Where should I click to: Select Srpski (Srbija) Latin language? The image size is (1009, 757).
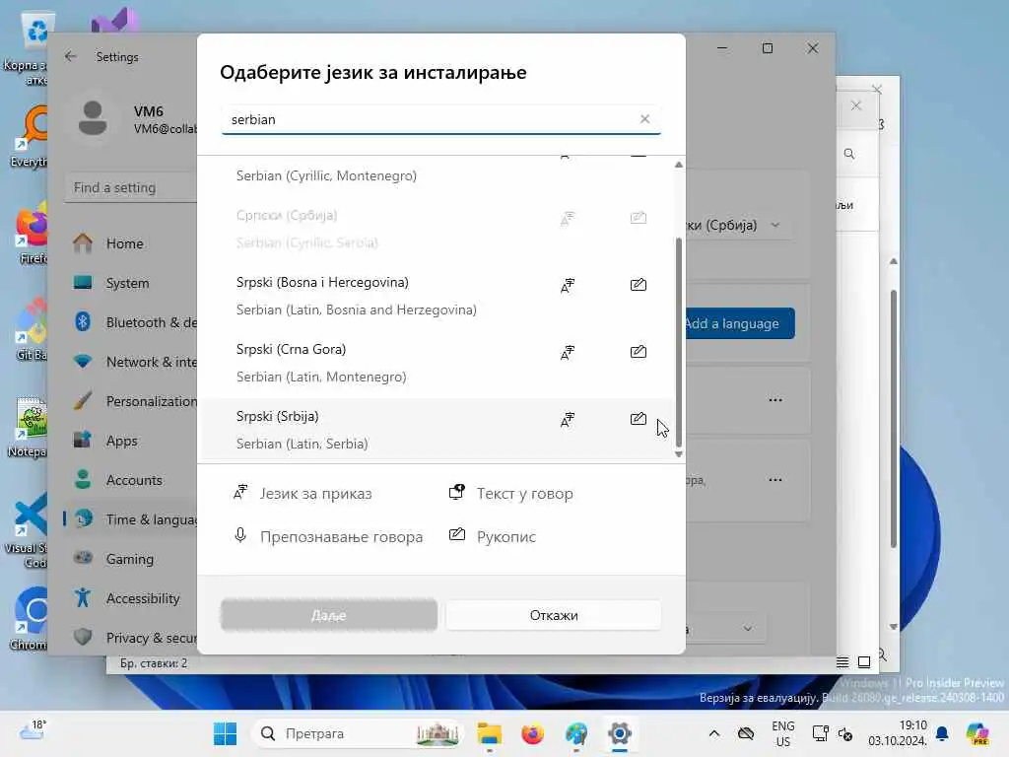click(x=437, y=430)
